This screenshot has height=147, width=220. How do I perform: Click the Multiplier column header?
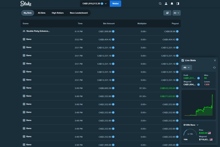tap(142, 23)
